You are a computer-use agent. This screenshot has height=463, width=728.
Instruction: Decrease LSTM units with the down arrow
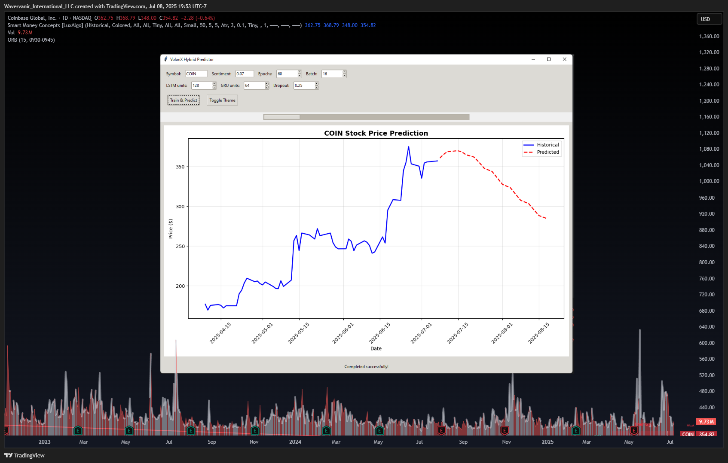pyautogui.click(x=214, y=87)
